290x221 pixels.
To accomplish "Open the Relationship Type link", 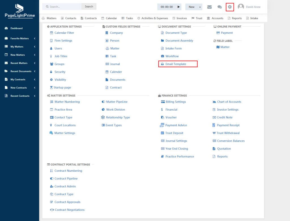I will pyautogui.click(x=118, y=117).
